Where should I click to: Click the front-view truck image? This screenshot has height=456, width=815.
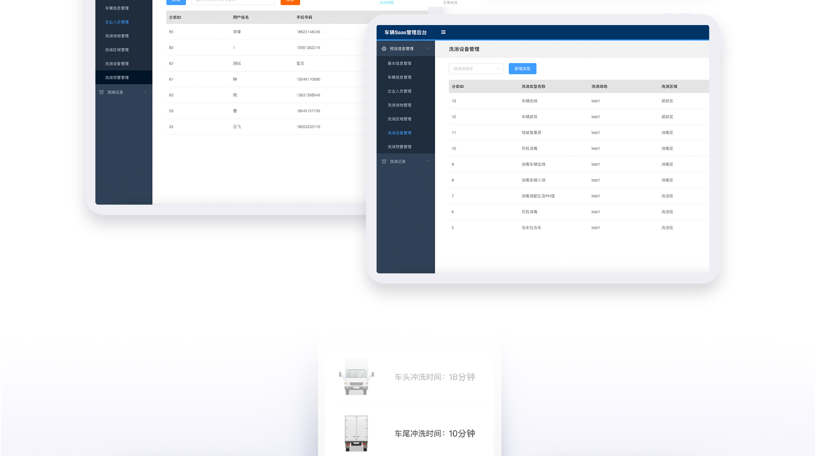click(356, 377)
